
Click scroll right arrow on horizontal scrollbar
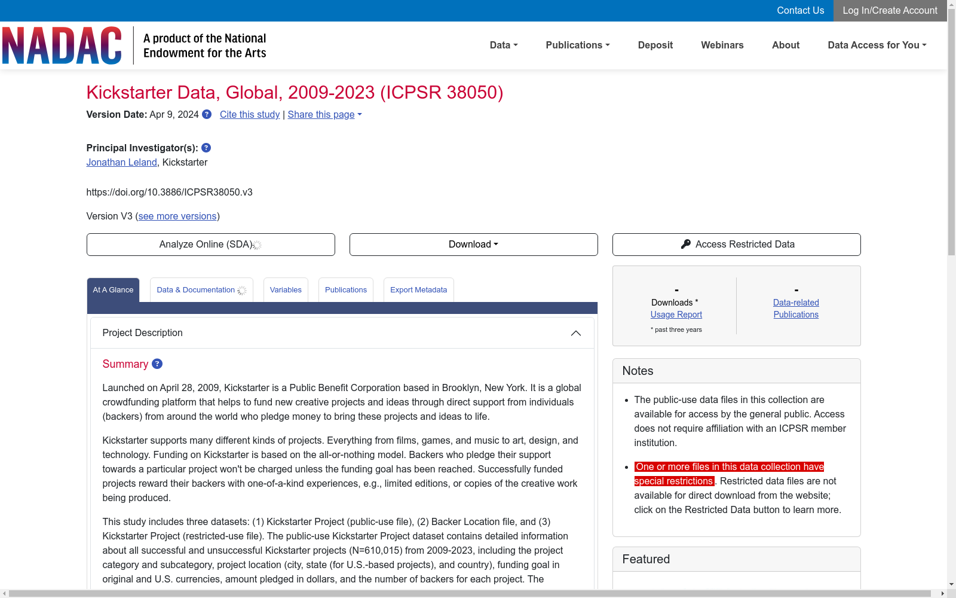tap(942, 593)
